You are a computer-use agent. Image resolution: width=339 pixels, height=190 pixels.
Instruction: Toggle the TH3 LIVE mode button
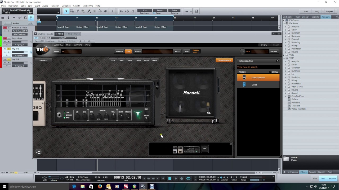point(128,51)
